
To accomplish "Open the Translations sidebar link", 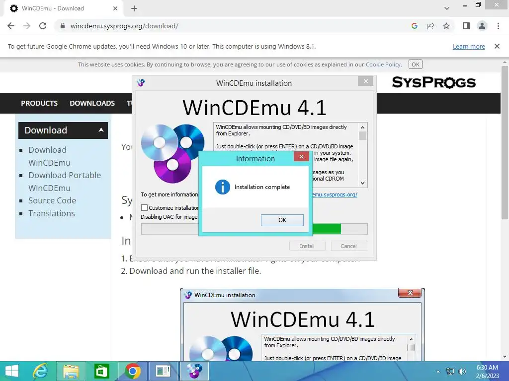I will point(52,213).
